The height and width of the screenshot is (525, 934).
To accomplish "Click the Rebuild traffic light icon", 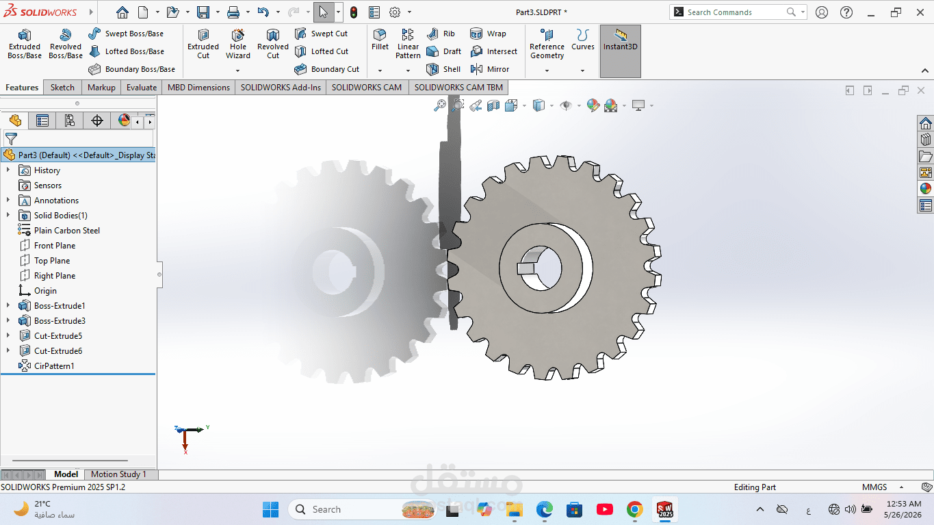I will point(354,12).
